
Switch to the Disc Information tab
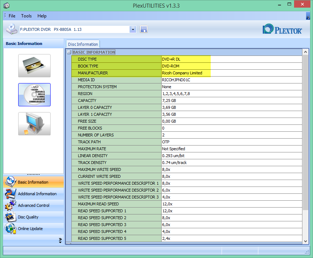83,44
